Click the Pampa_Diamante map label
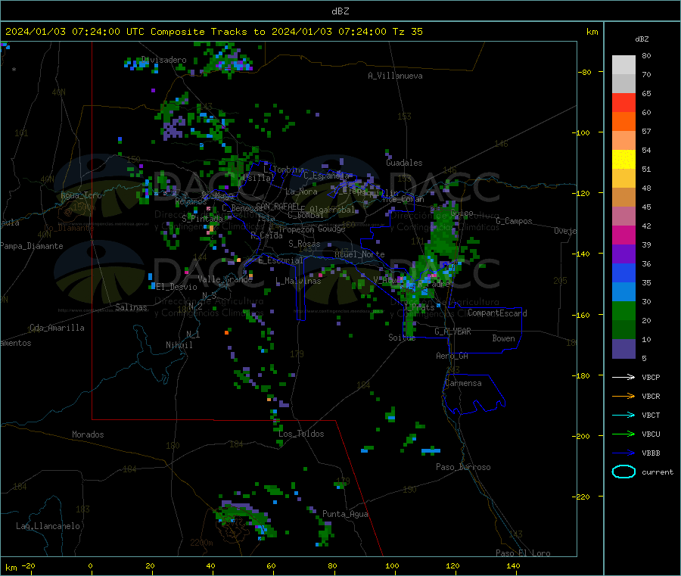The image size is (681, 576). point(32,246)
